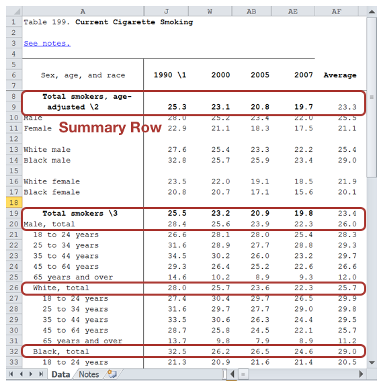Click the tab split handle beside scrollbar
Image resolution: width=383 pixels, height=387 pixels.
tap(224, 374)
